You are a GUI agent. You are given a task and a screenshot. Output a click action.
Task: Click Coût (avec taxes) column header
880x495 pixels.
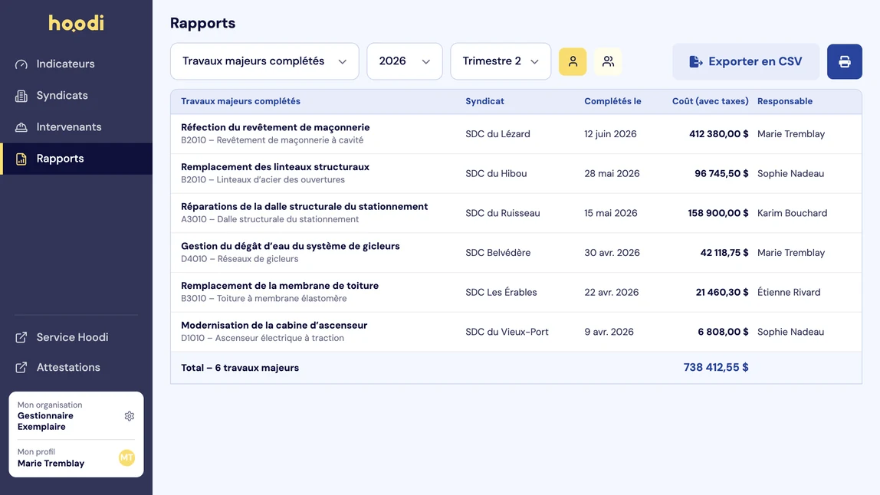(710, 102)
